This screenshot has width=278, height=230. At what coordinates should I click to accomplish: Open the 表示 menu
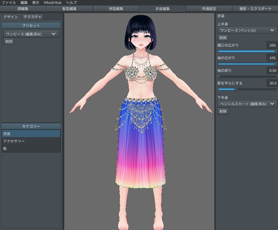point(35,3)
